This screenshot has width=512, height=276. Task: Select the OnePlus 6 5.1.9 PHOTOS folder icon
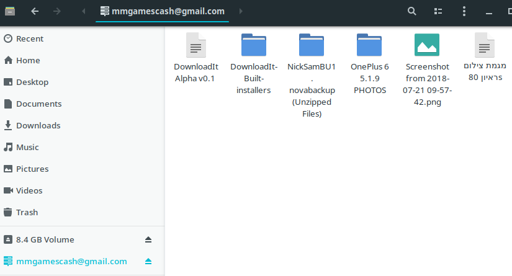tap(369, 45)
